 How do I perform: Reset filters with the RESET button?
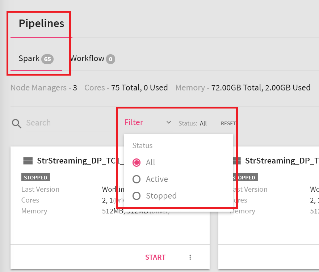(228, 123)
